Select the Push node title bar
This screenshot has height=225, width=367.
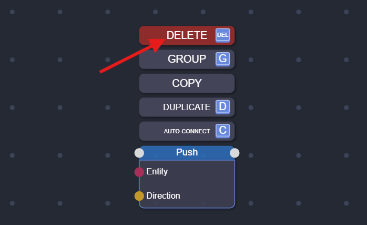pyautogui.click(x=187, y=153)
